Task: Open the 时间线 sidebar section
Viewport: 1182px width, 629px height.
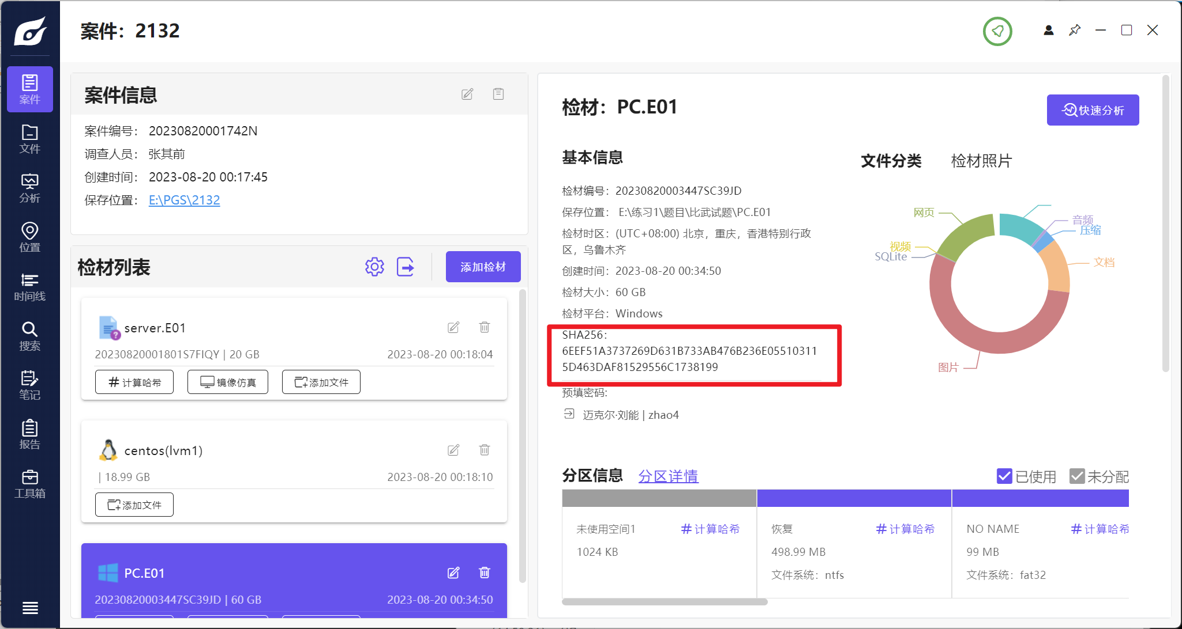Action: click(30, 287)
